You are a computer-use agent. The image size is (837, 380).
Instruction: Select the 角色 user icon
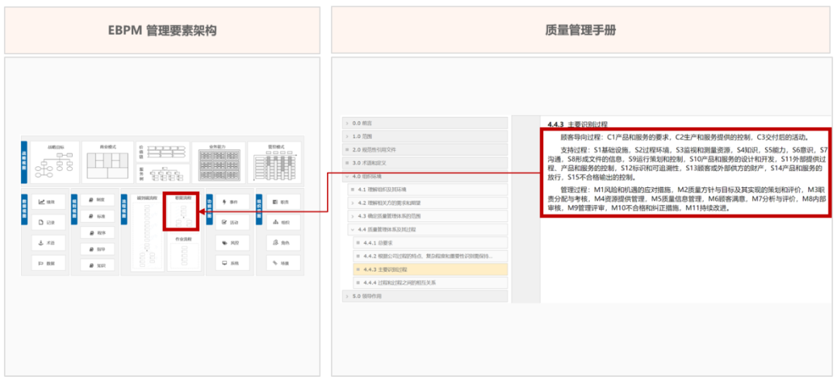coord(276,242)
